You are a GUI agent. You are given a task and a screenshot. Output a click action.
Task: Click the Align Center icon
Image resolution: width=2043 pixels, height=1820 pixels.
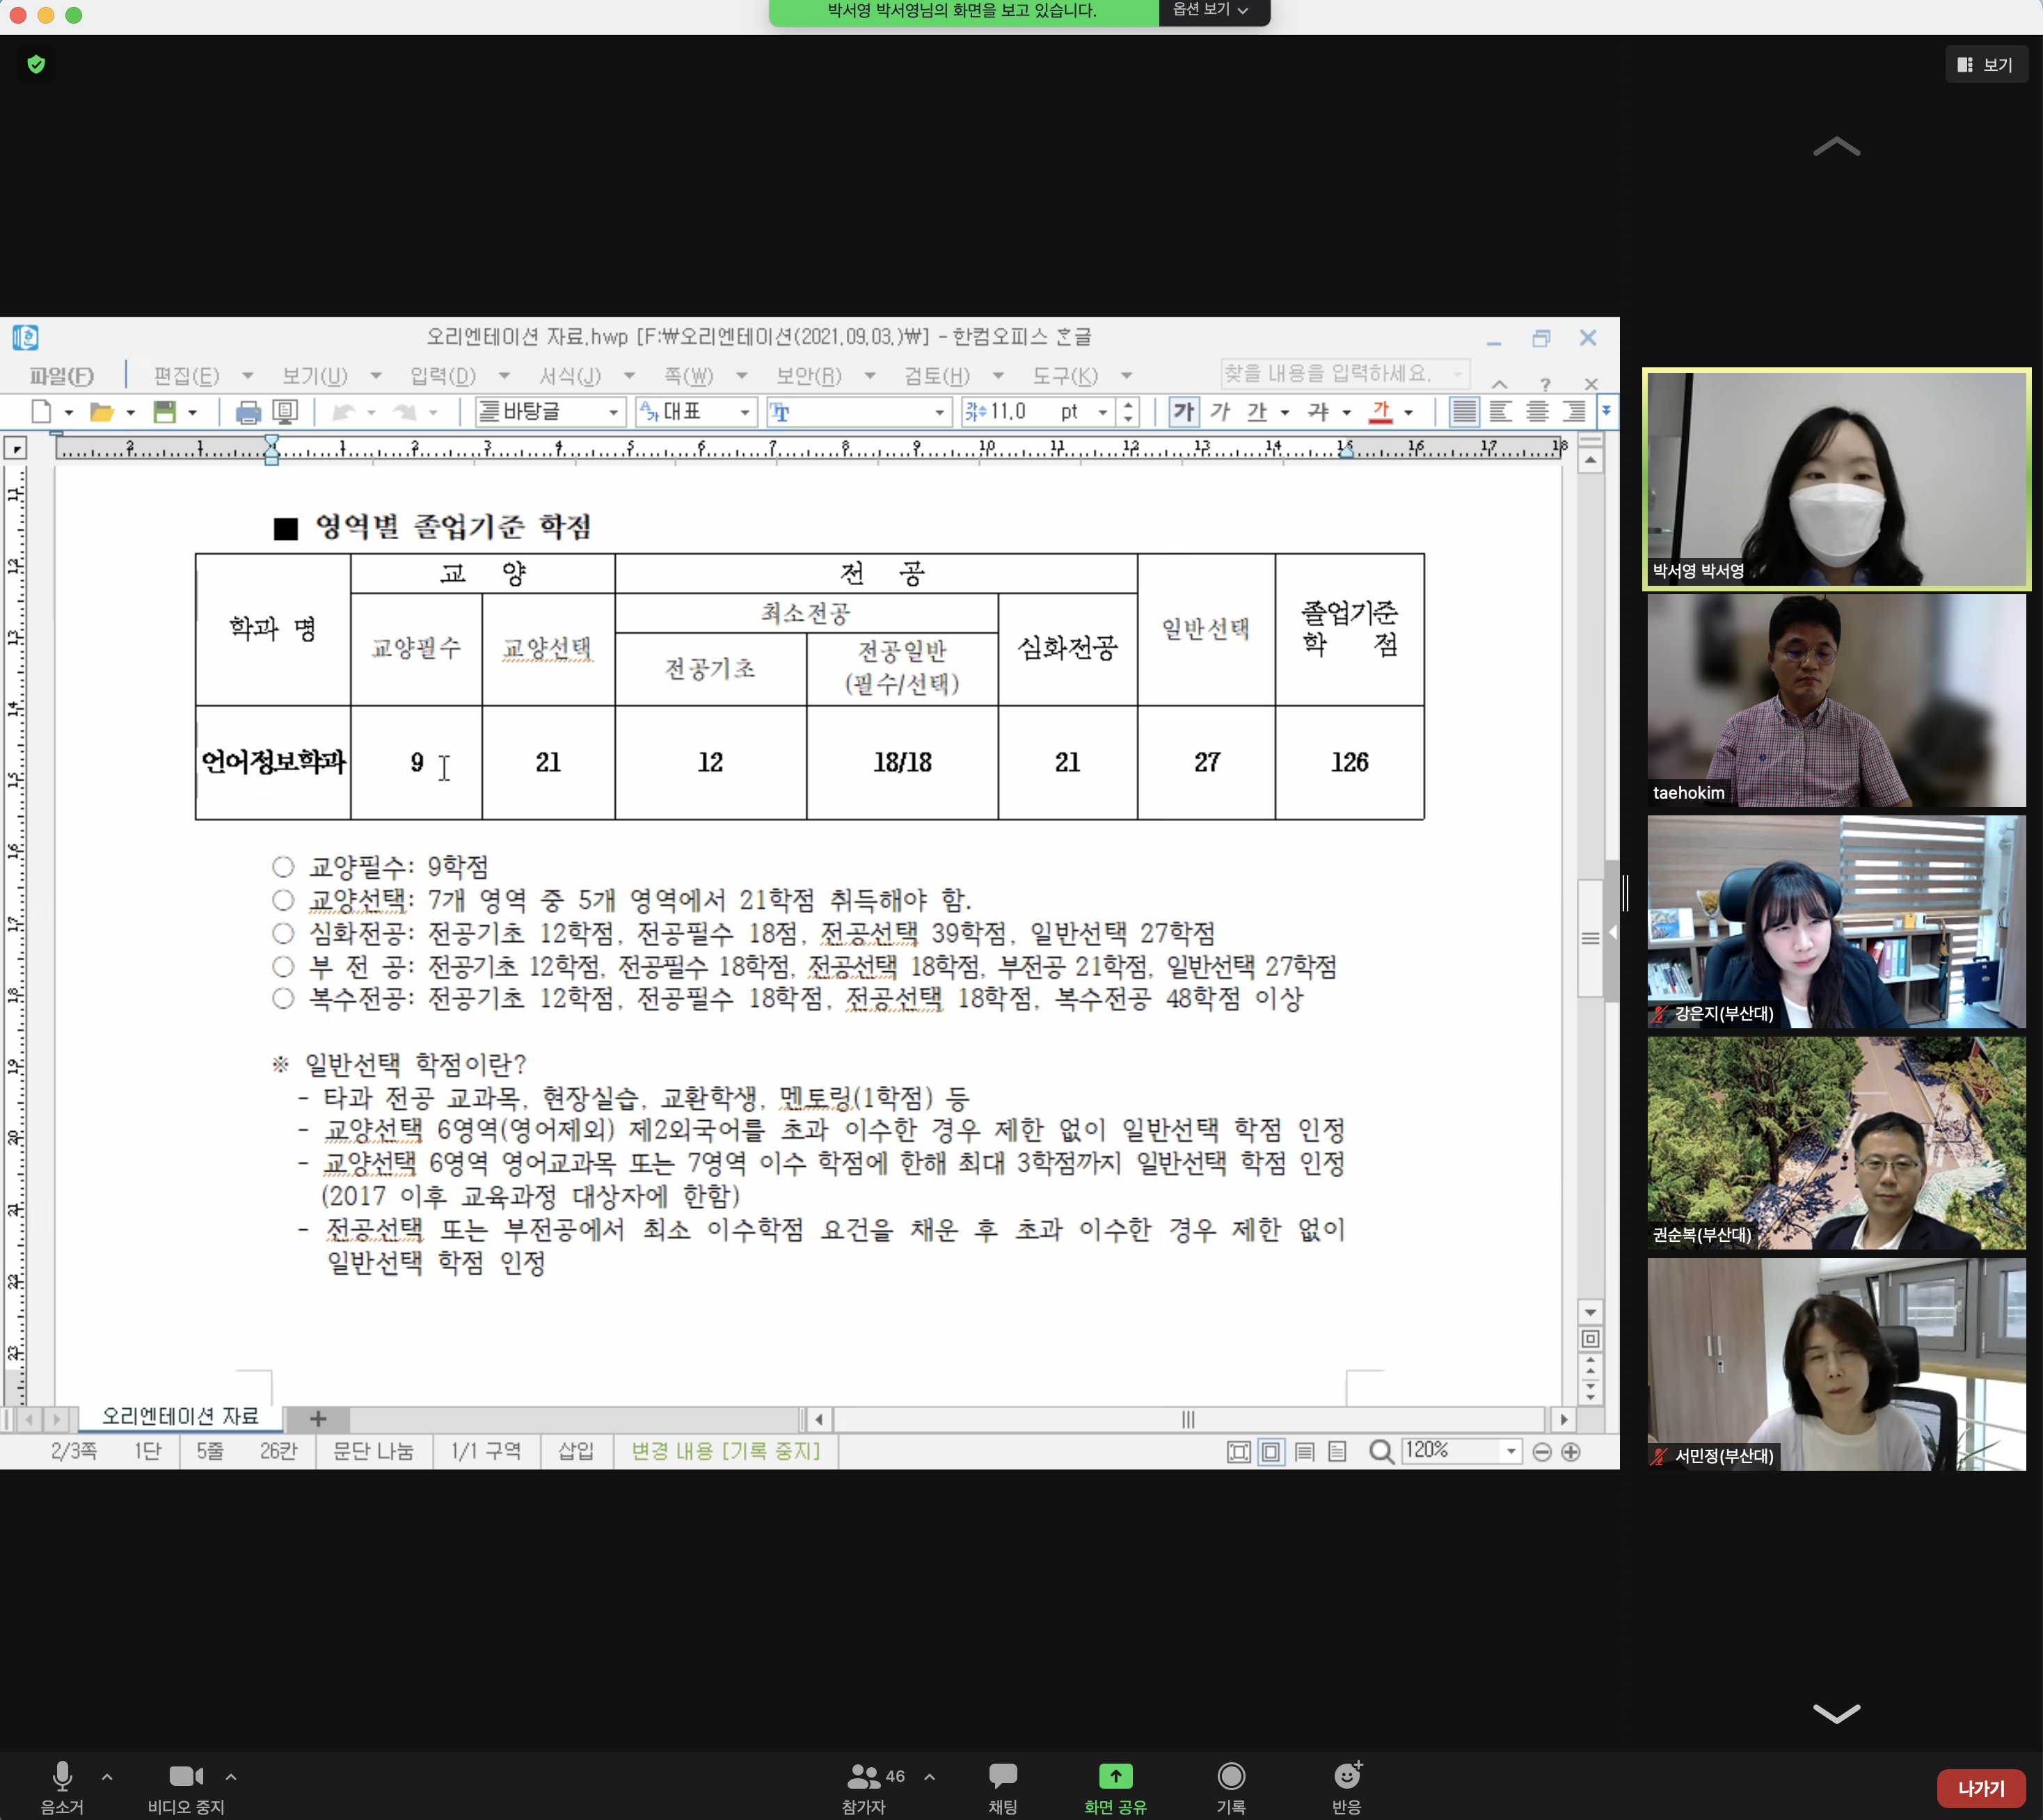pyautogui.click(x=1537, y=411)
